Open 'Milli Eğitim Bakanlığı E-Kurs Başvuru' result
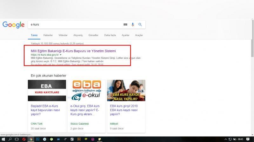254x142 pixels. pyautogui.click(x=73, y=51)
